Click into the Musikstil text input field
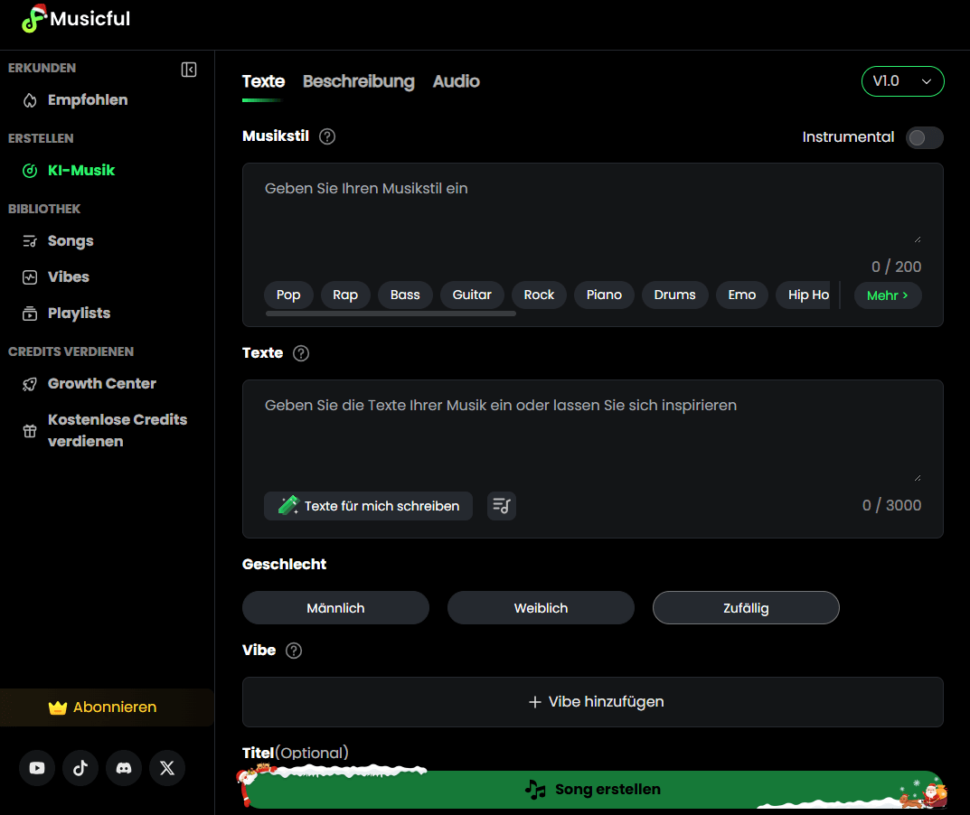This screenshot has width=970, height=815. [x=592, y=212]
